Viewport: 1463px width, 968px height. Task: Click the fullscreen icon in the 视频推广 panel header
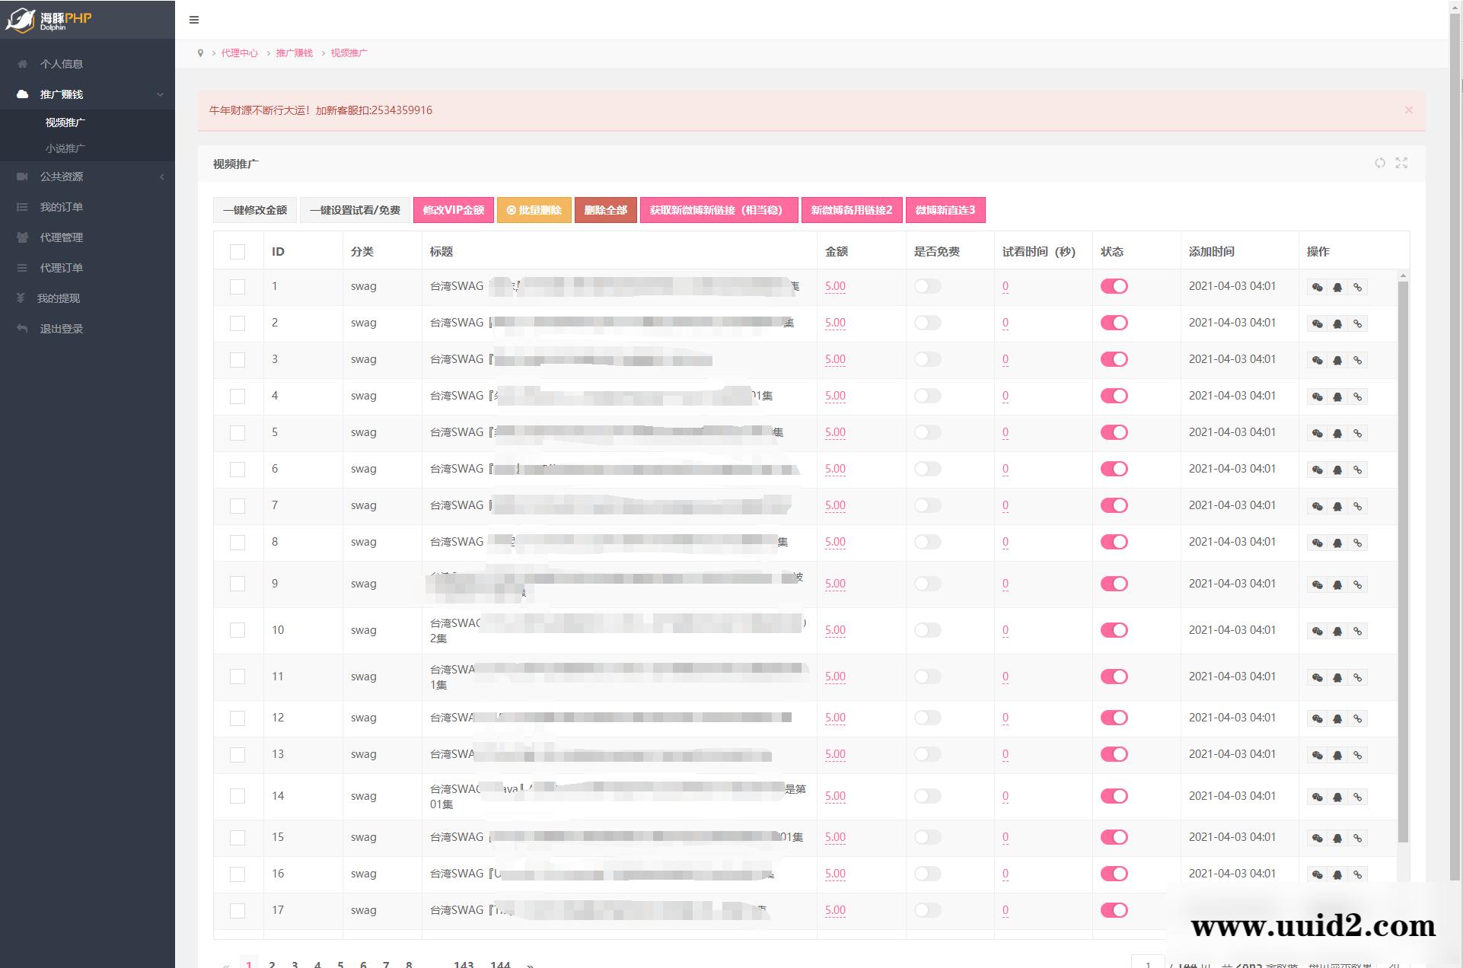(1401, 163)
